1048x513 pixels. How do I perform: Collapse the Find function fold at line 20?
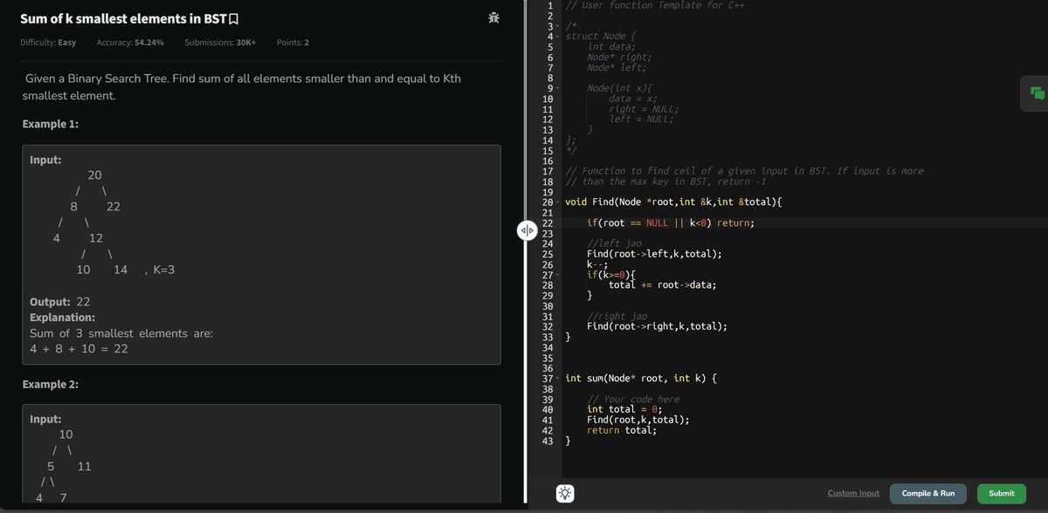(555, 202)
